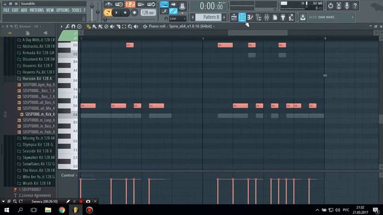383x215 pixels.
Task: Open the Mixer view
Action: coord(266,17)
